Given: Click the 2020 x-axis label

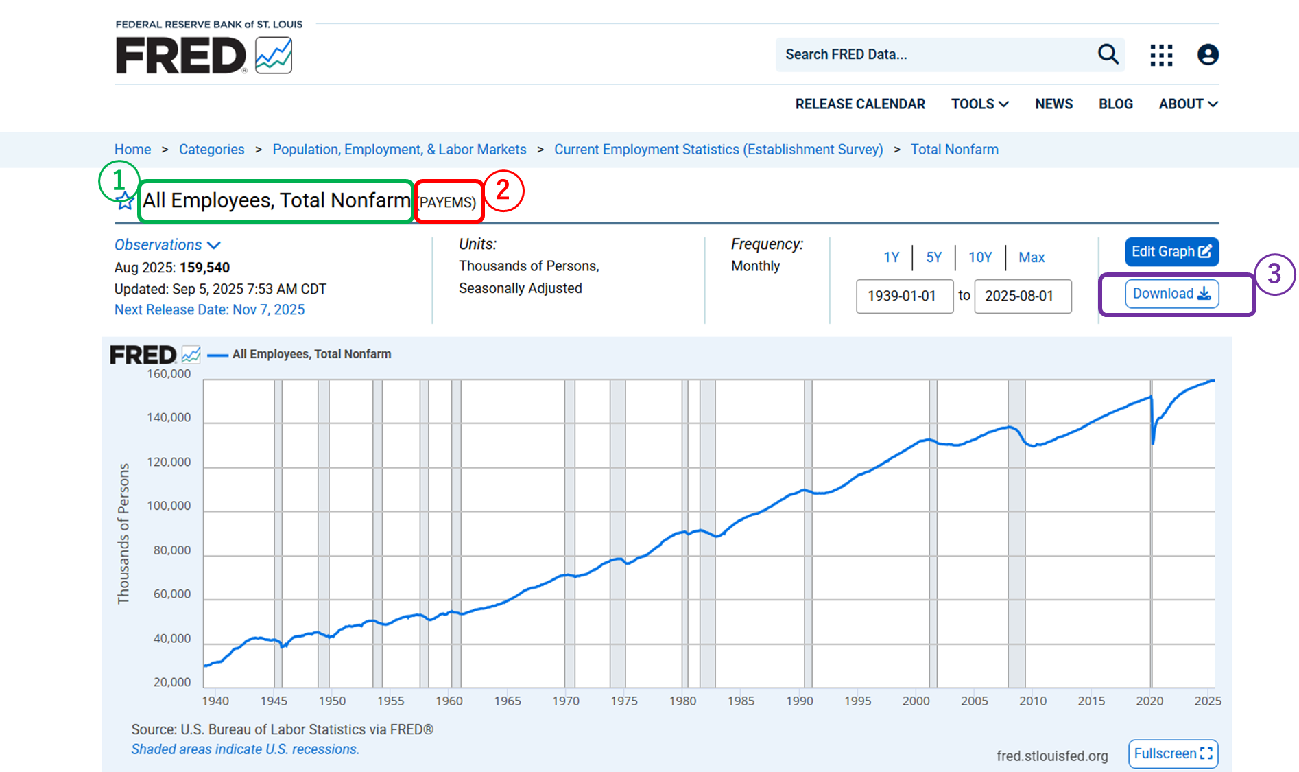Looking at the screenshot, I should (x=1149, y=701).
